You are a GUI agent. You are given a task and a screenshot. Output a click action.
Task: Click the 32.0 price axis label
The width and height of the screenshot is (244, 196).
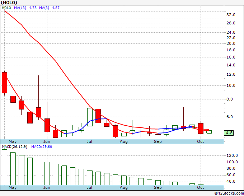click(x=231, y=15)
